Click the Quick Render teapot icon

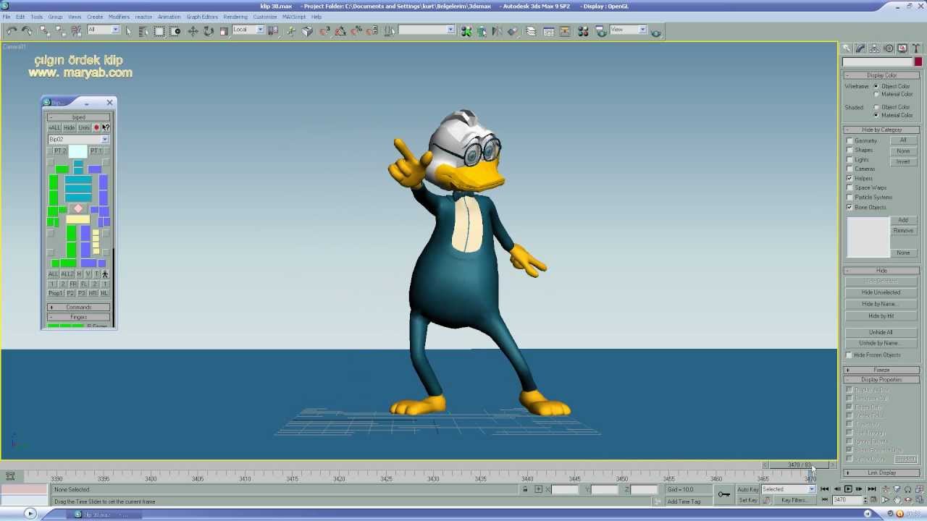click(656, 32)
